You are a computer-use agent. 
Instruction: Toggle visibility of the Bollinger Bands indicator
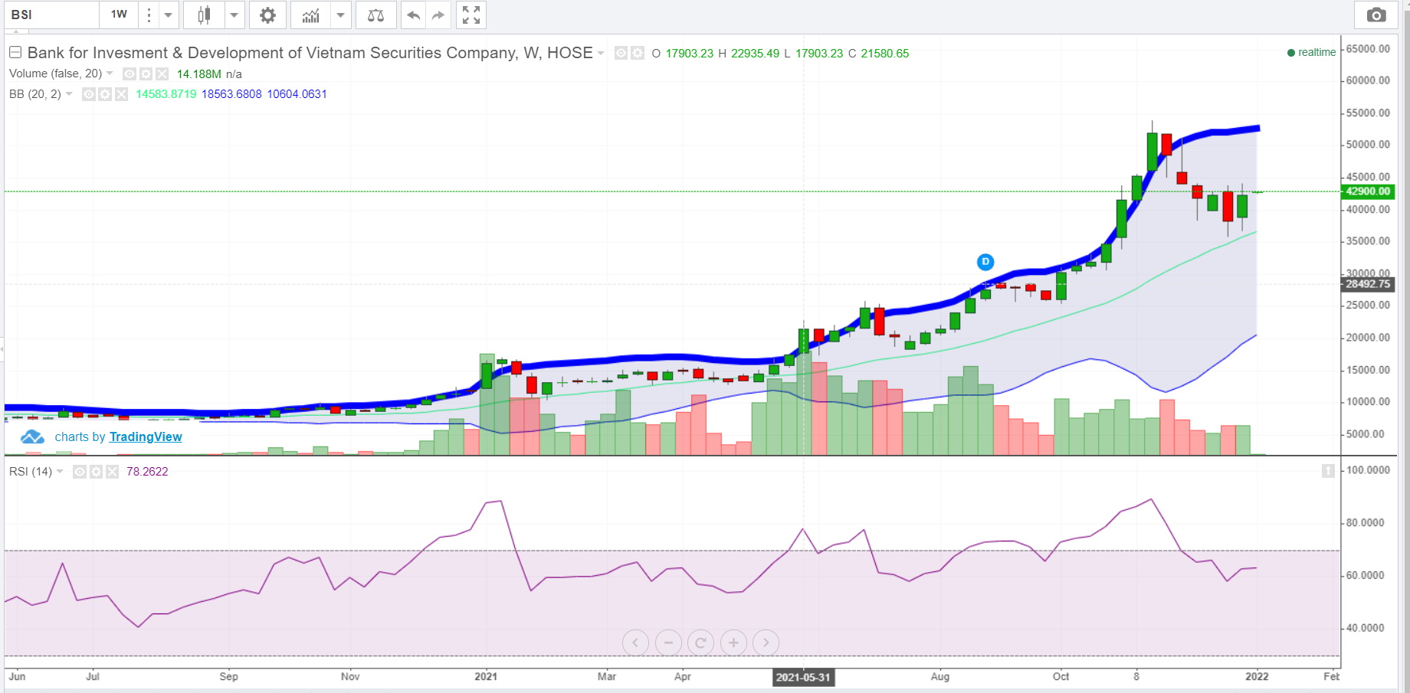click(x=89, y=94)
